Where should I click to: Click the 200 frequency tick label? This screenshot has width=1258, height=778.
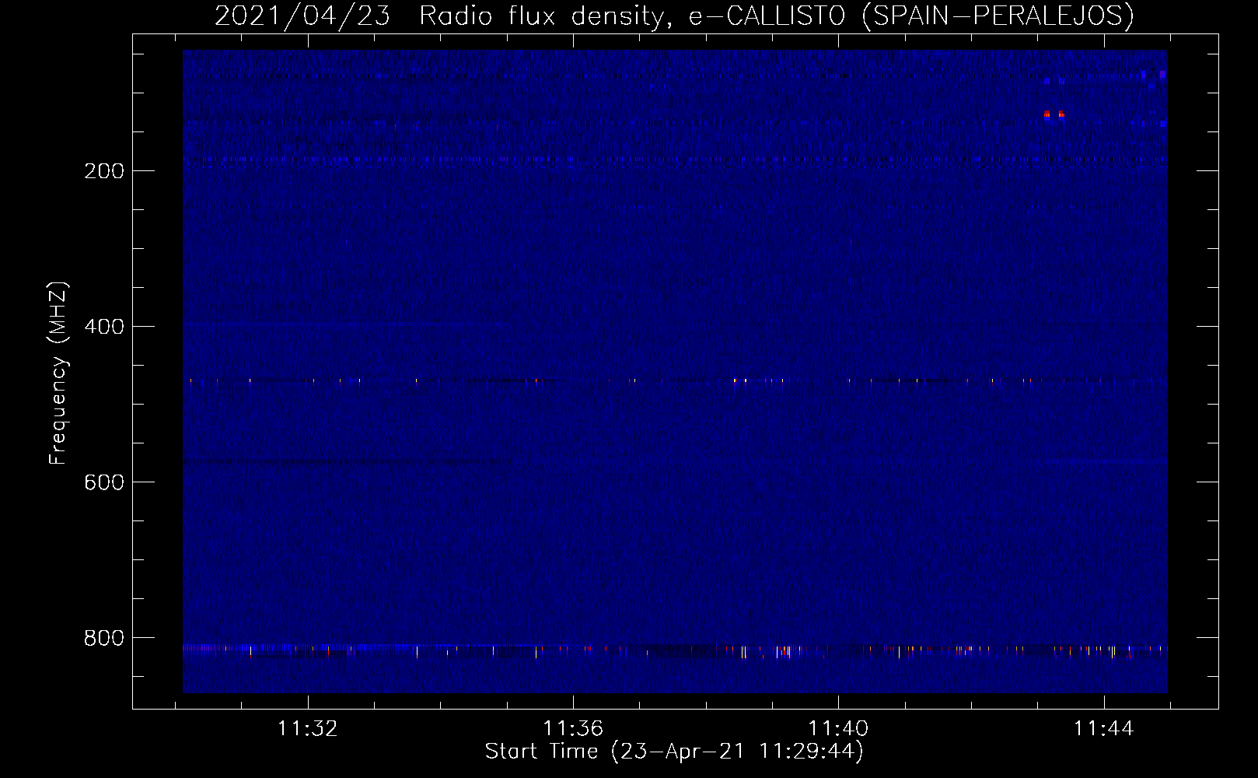(103, 171)
